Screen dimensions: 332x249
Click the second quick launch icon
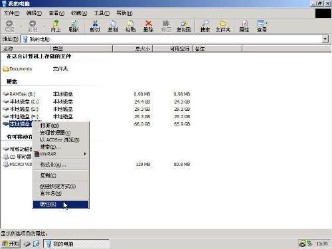(x=36, y=244)
